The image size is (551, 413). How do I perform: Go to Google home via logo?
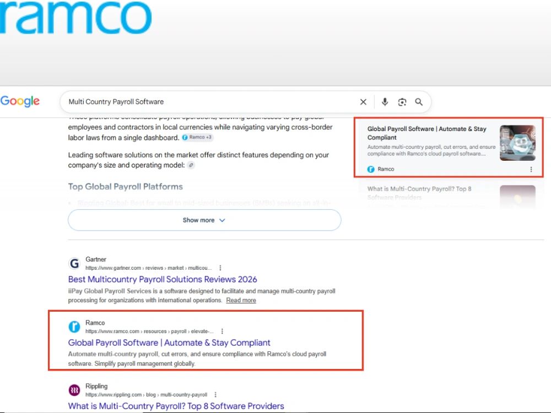pyautogui.click(x=20, y=101)
